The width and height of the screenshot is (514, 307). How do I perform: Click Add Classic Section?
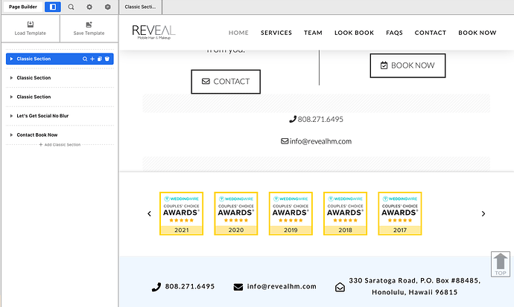[60, 144]
